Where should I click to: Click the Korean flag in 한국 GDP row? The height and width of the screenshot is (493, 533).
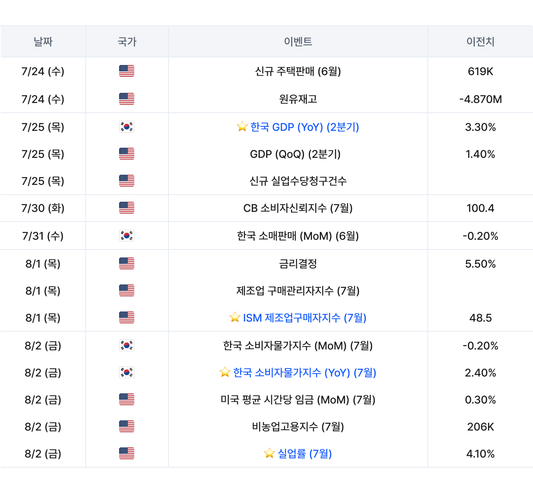(x=127, y=127)
